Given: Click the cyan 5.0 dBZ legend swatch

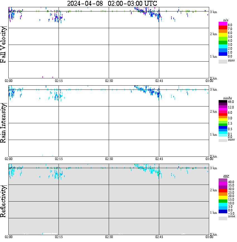Looking at the screenshot, I should click(223, 205).
